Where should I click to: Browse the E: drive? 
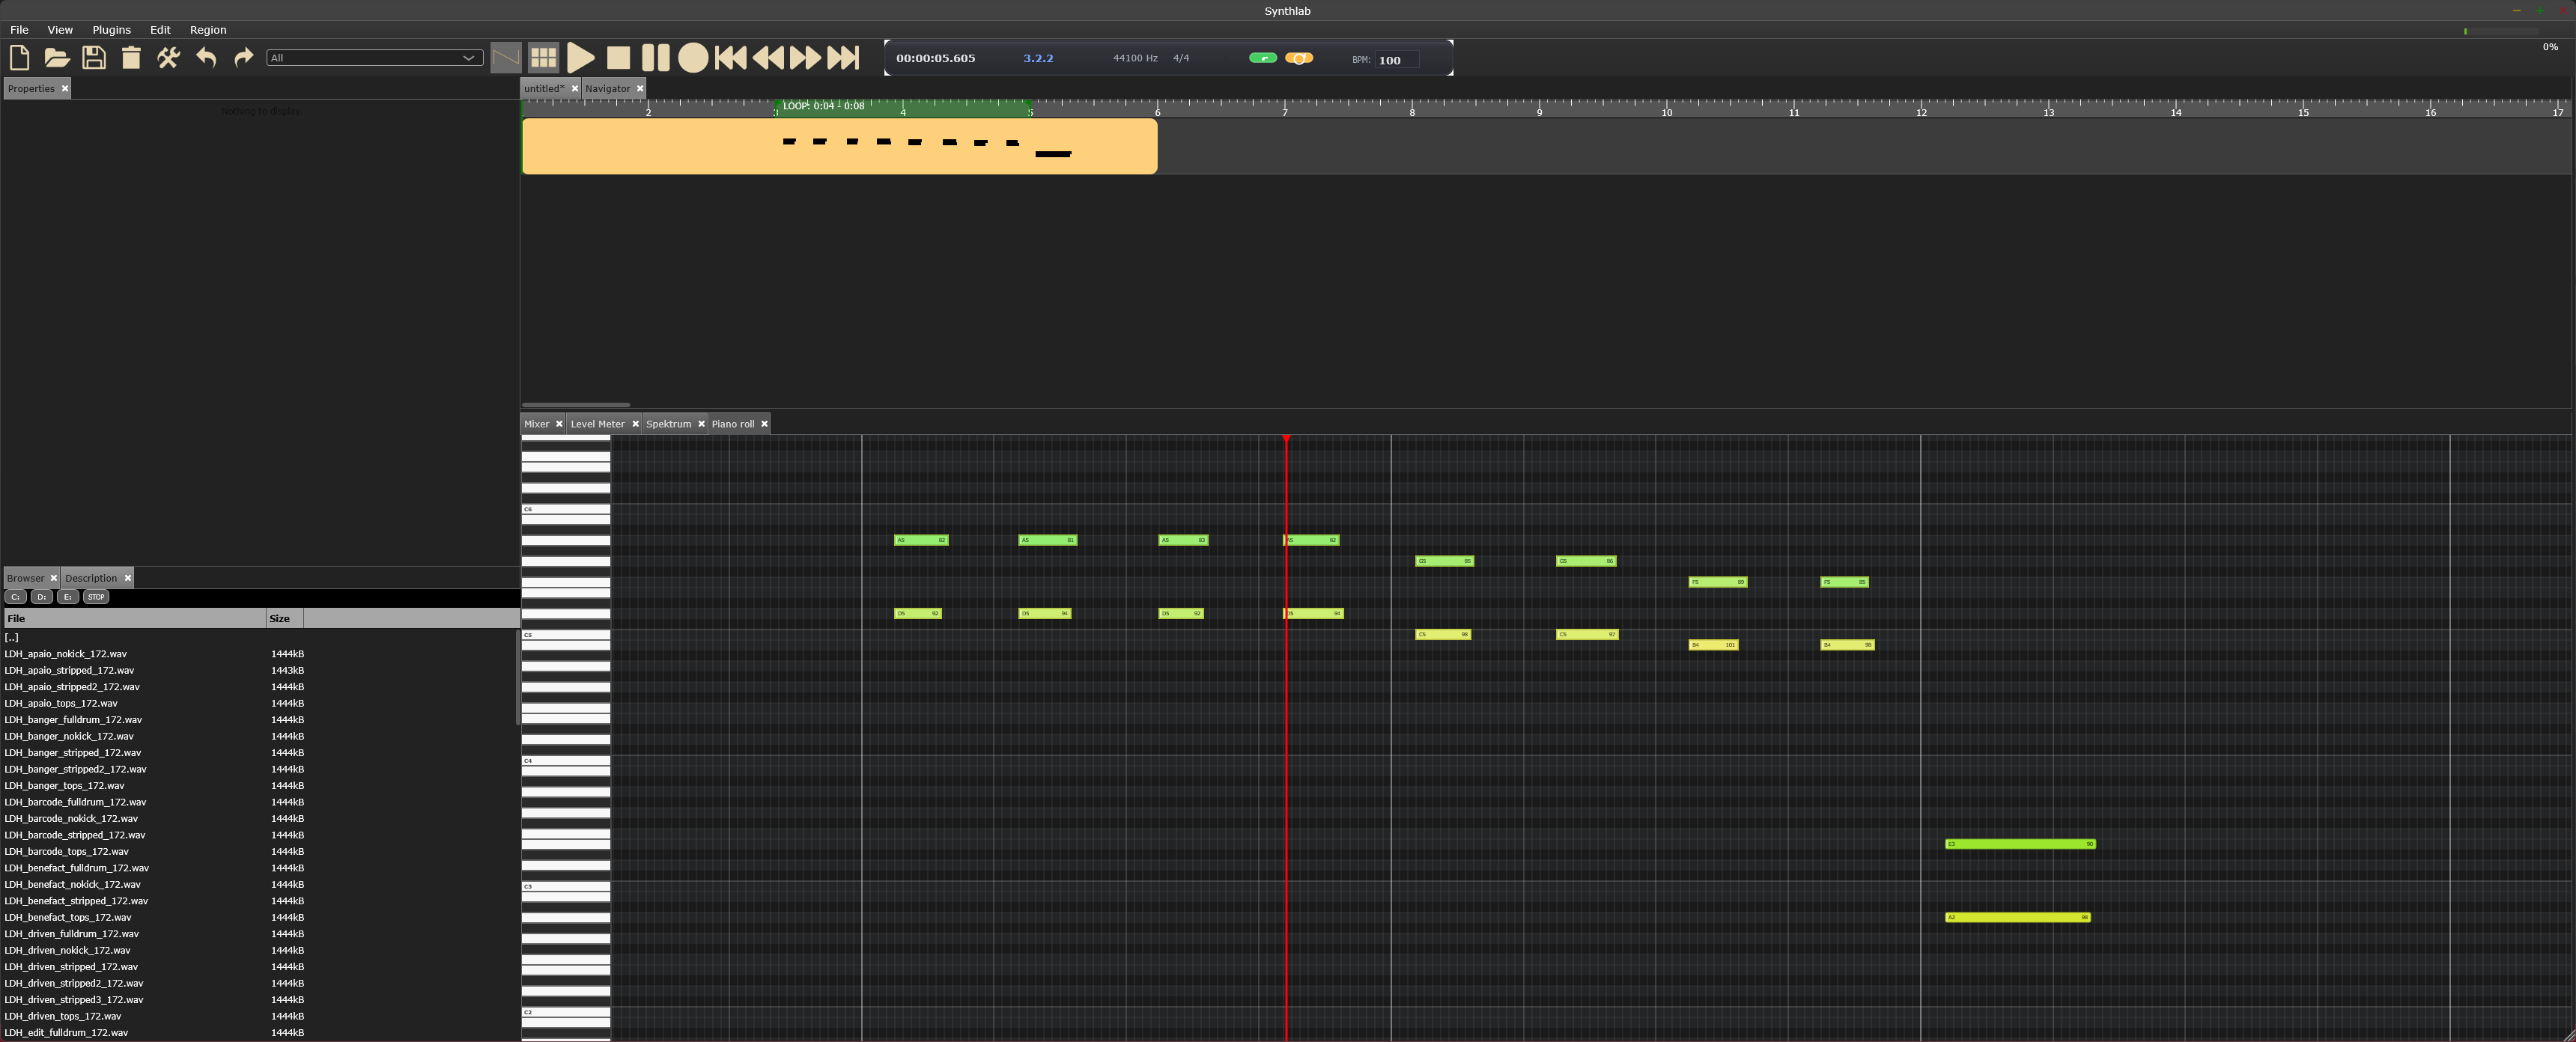pos(67,597)
